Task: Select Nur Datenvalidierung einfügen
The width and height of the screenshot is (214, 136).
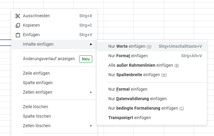Action: pyautogui.click(x=152, y=99)
